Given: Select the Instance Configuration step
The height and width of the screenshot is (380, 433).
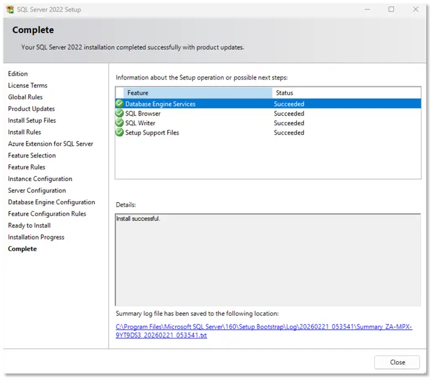Looking at the screenshot, I should pos(40,179).
